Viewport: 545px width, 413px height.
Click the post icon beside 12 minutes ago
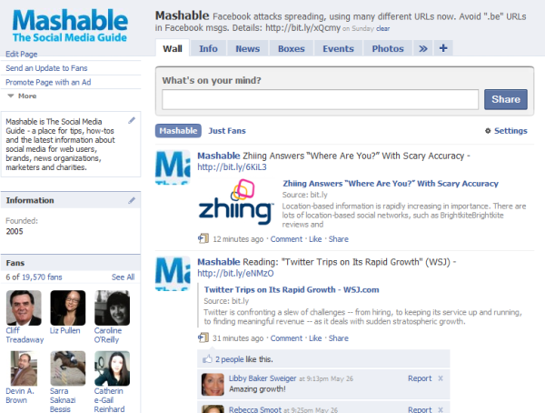tap(203, 238)
